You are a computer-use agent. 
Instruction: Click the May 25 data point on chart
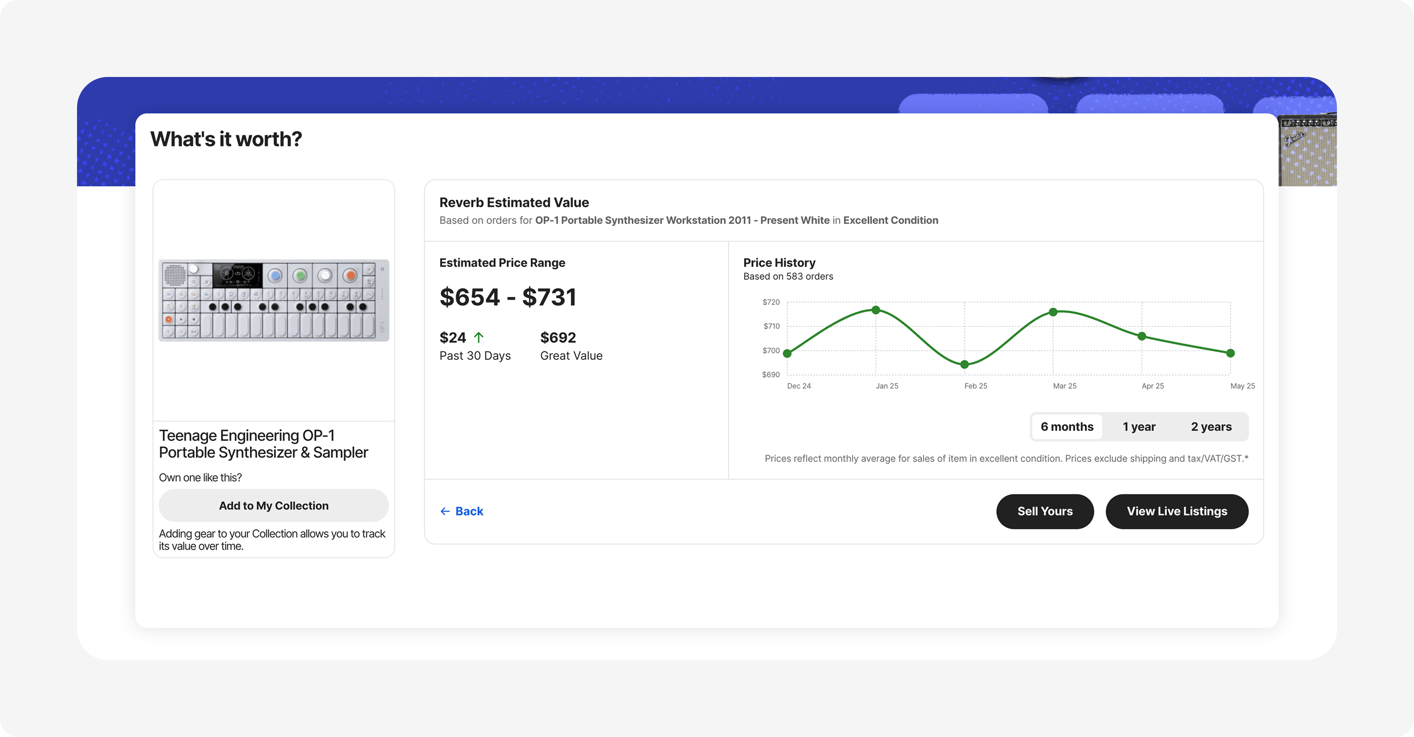1230,353
